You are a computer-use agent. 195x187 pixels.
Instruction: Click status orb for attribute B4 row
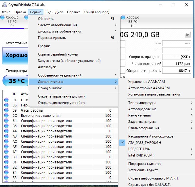(6, 172)
